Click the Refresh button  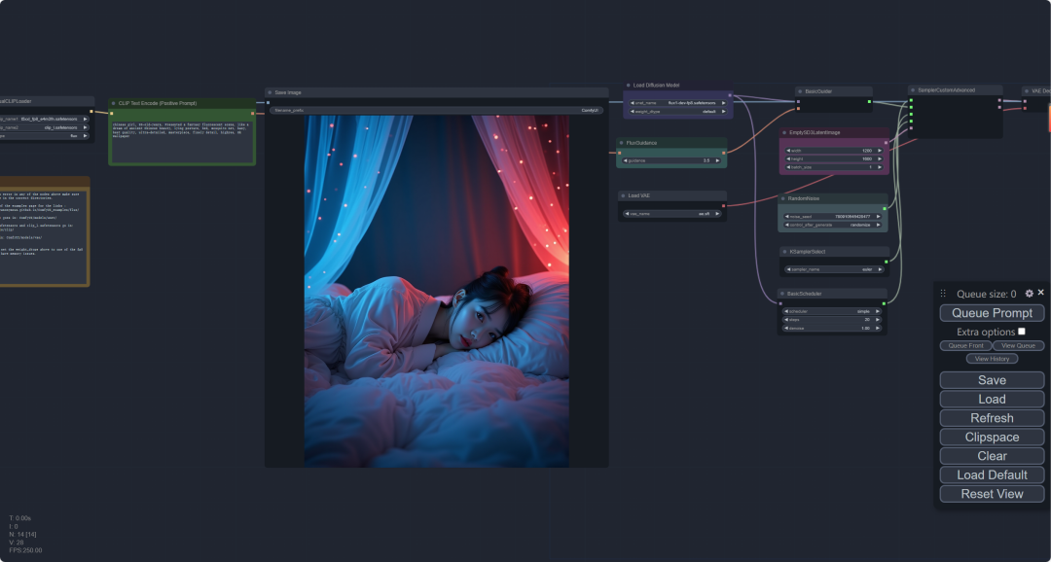pos(992,418)
